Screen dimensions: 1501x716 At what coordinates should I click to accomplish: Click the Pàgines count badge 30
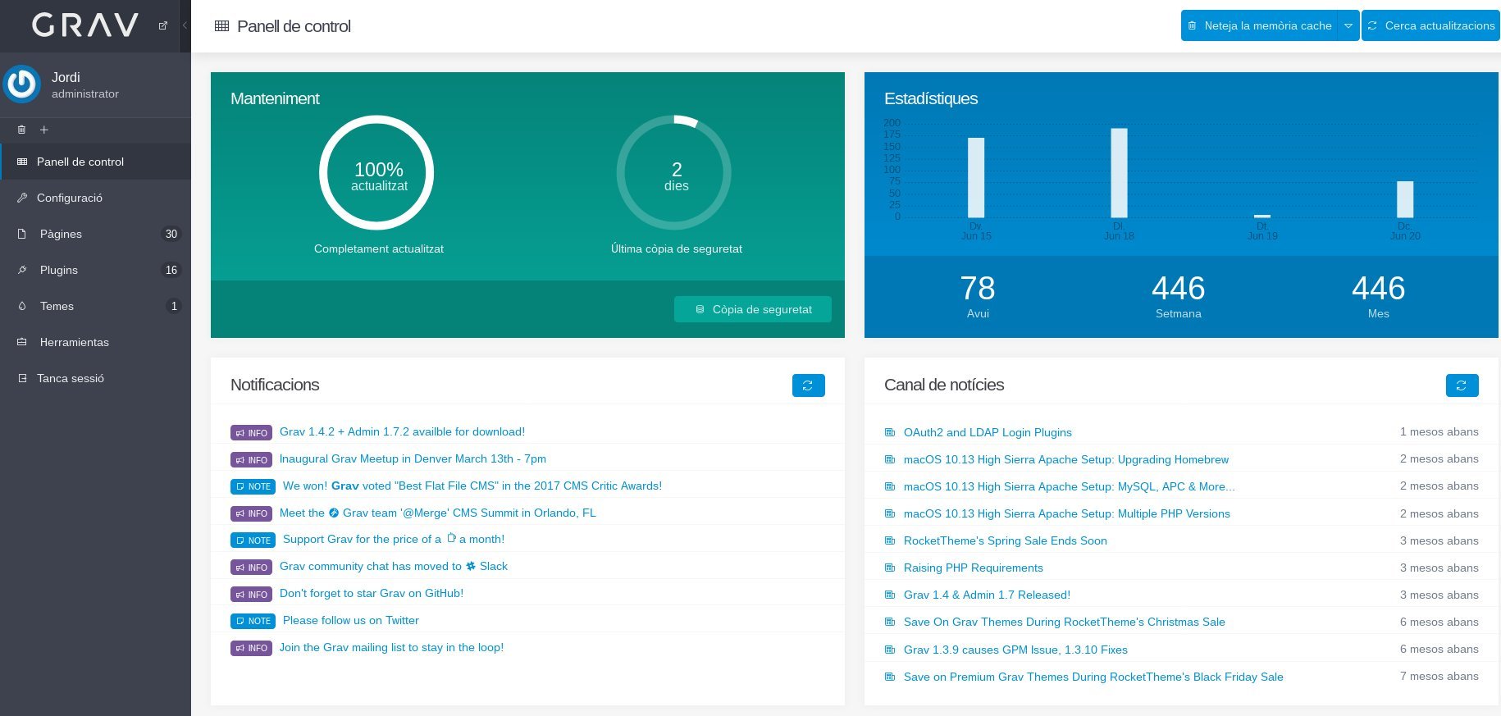(171, 234)
